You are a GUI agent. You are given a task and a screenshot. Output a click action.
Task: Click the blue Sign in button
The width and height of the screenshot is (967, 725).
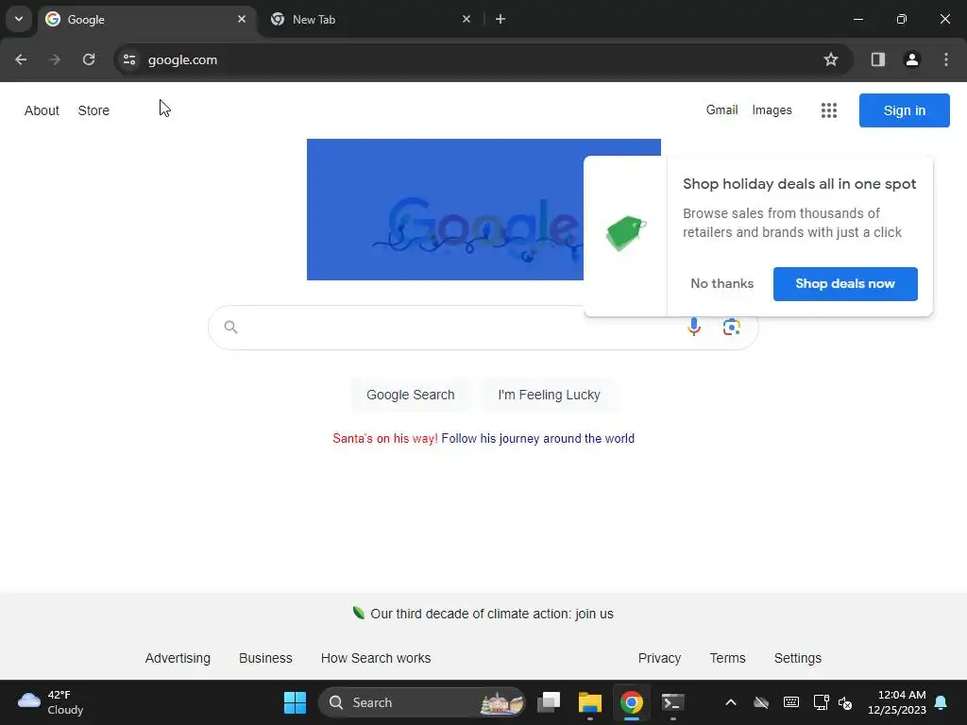[904, 110]
